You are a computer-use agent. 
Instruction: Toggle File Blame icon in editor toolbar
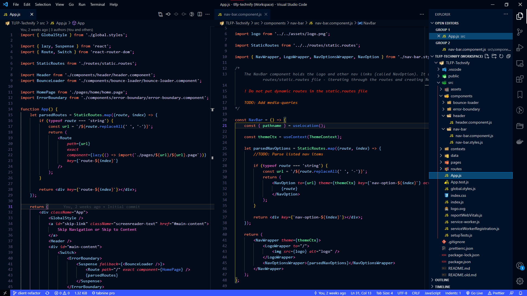192,14
